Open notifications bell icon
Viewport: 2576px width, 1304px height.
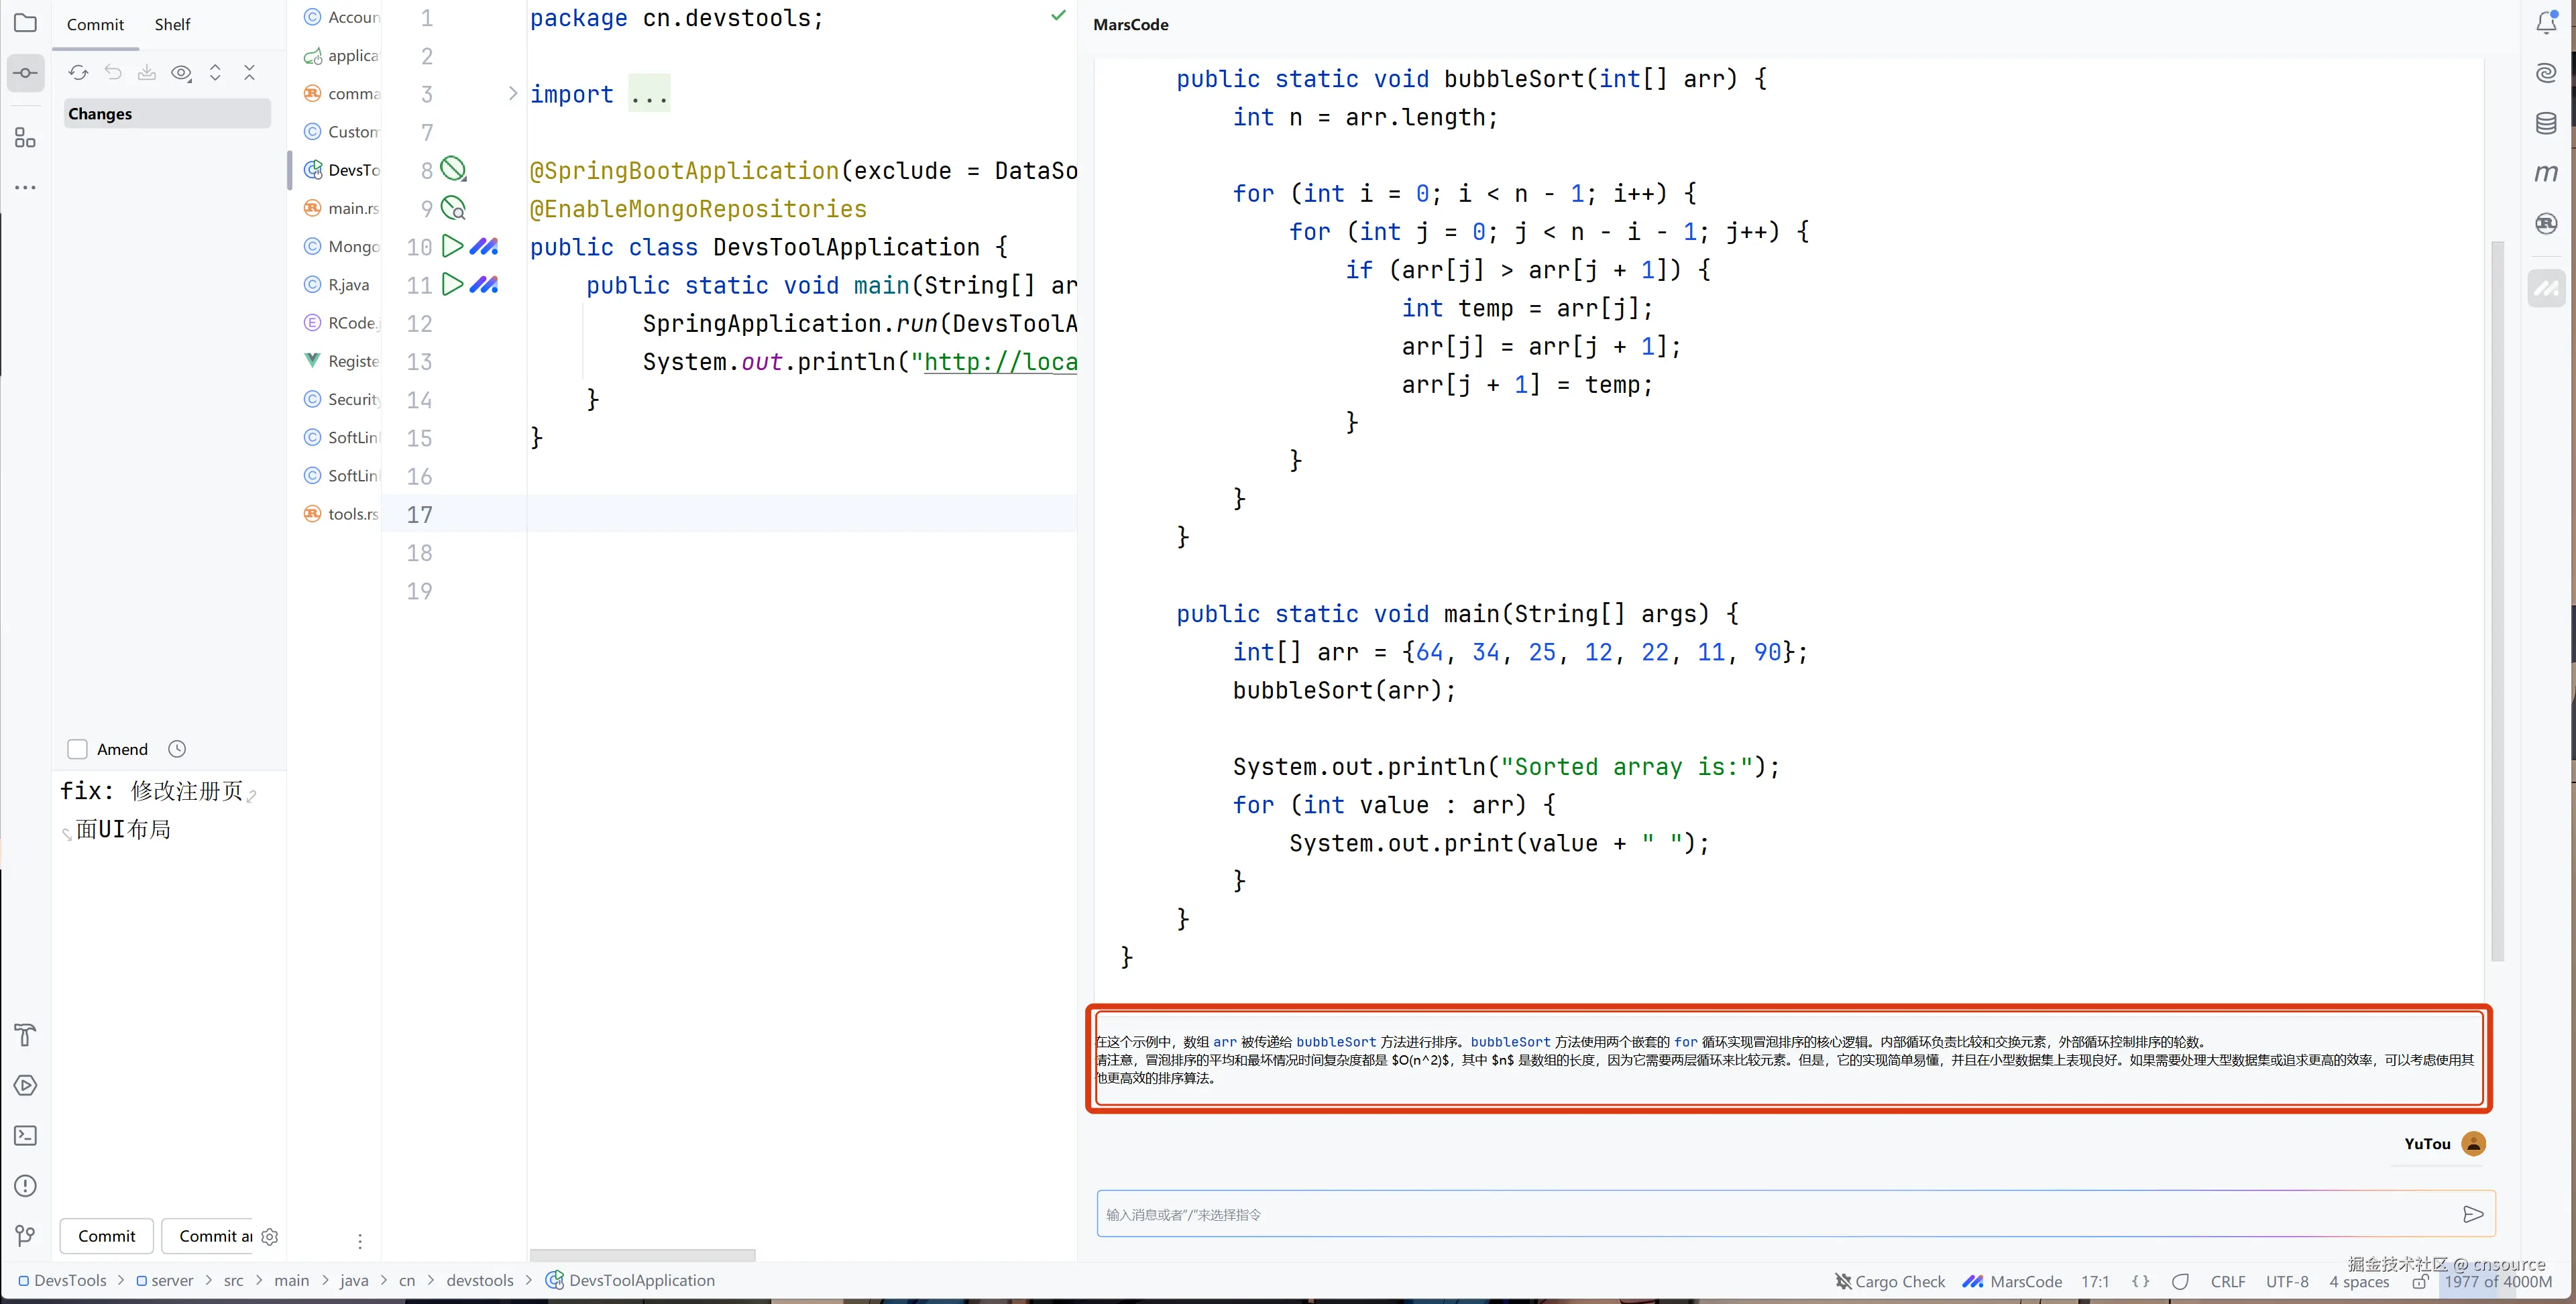(2546, 22)
